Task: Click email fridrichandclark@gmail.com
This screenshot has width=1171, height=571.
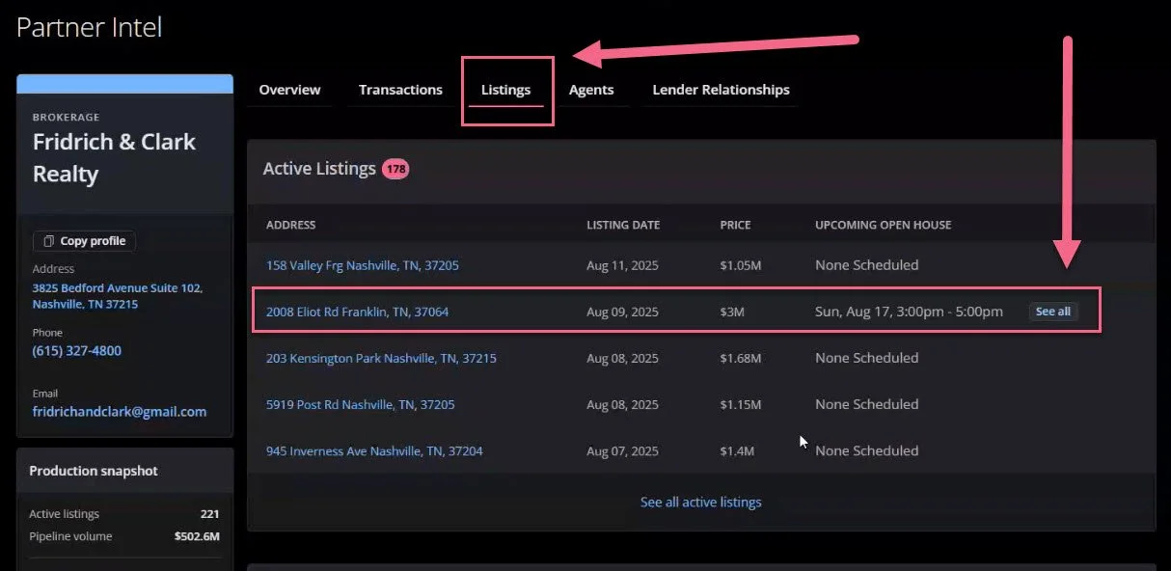Action: pyautogui.click(x=120, y=411)
